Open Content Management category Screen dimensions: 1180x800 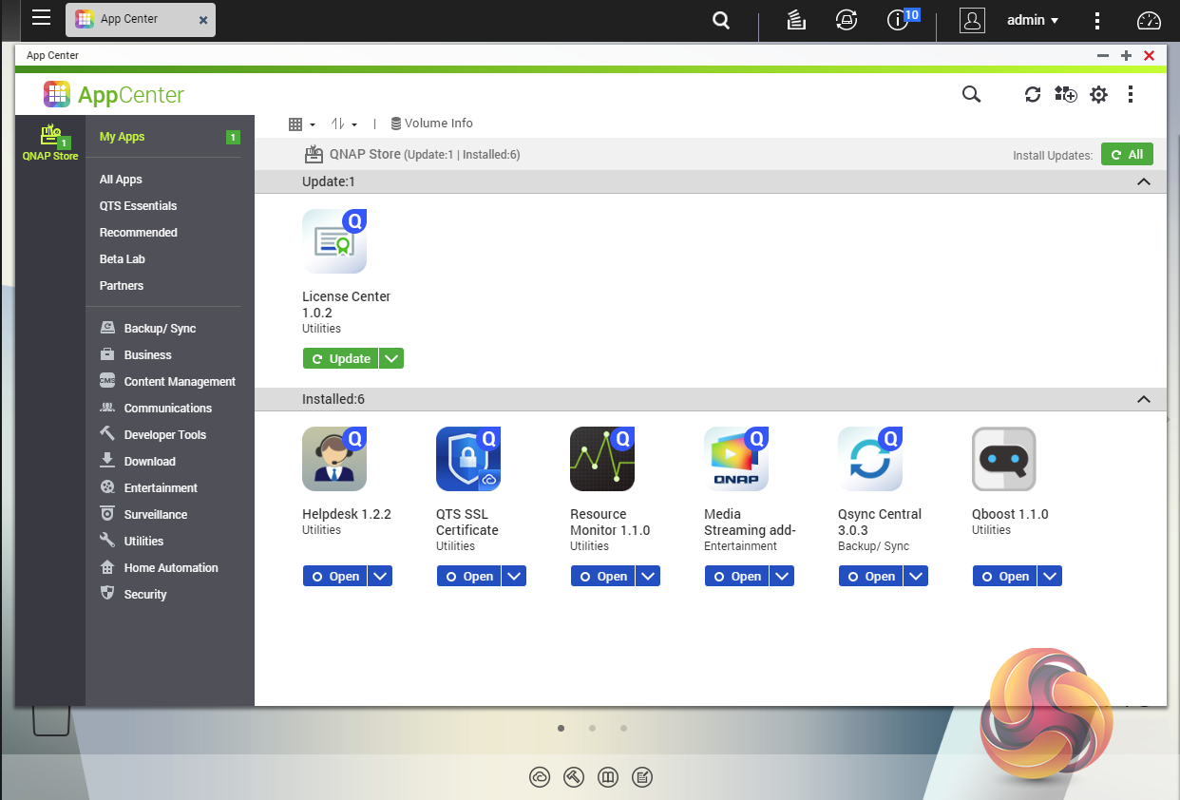pos(169,382)
